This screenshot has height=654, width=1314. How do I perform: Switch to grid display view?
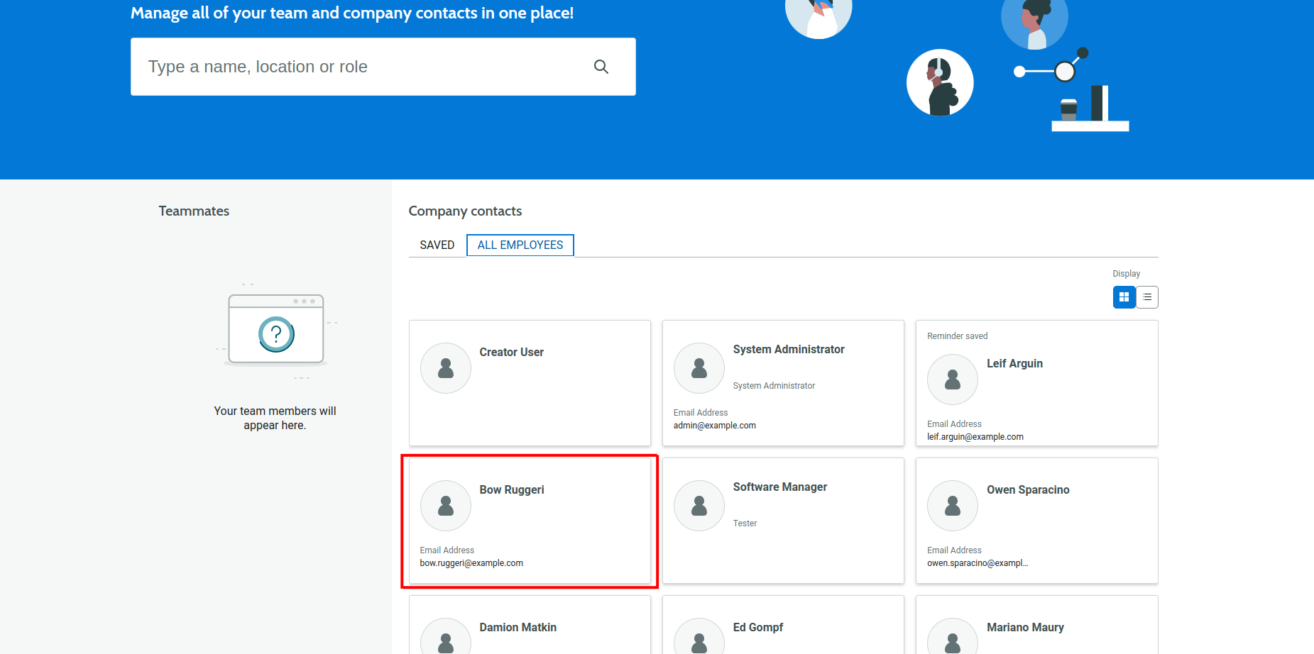(x=1124, y=297)
